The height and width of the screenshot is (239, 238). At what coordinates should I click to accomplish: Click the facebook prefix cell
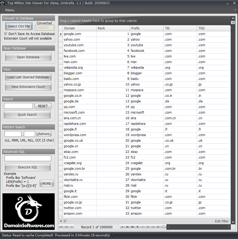click(147, 51)
